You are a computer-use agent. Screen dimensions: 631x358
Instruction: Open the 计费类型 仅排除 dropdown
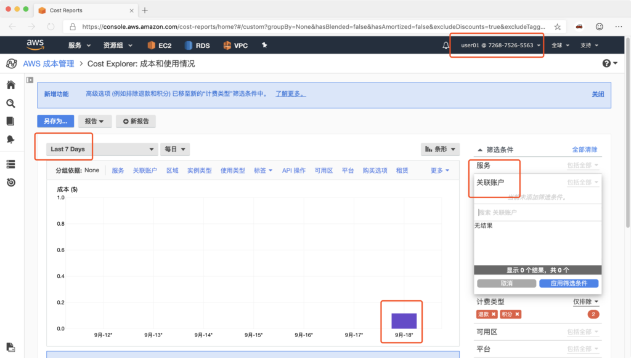[x=585, y=302]
